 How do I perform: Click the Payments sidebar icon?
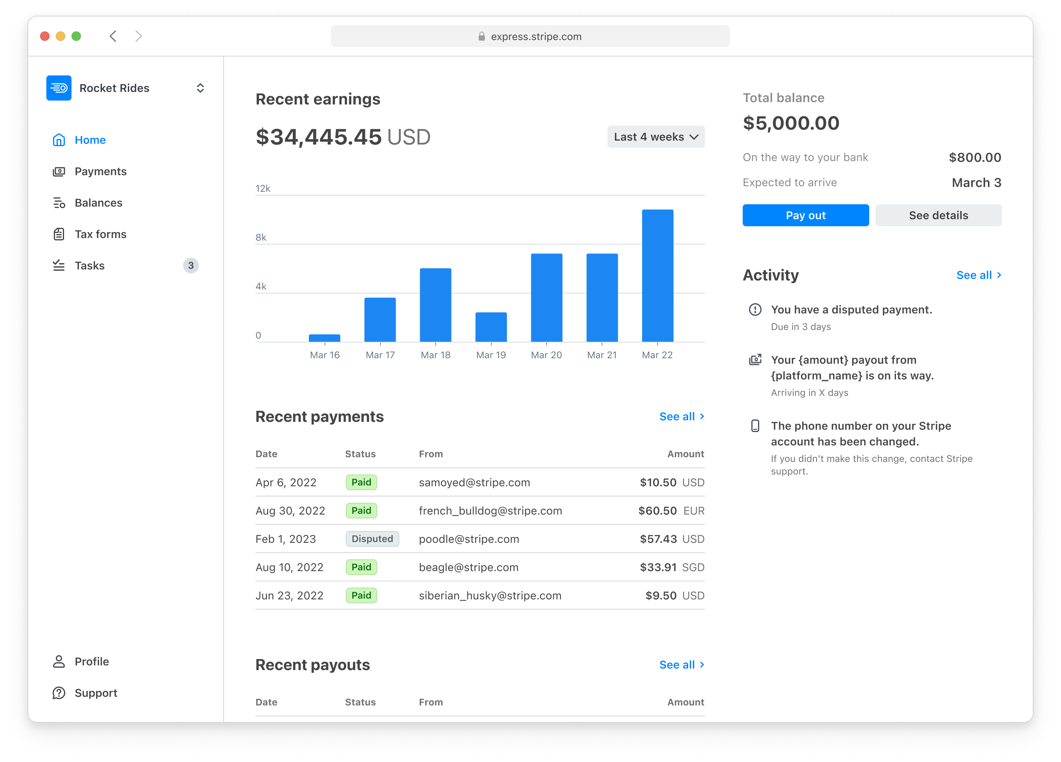pos(59,172)
